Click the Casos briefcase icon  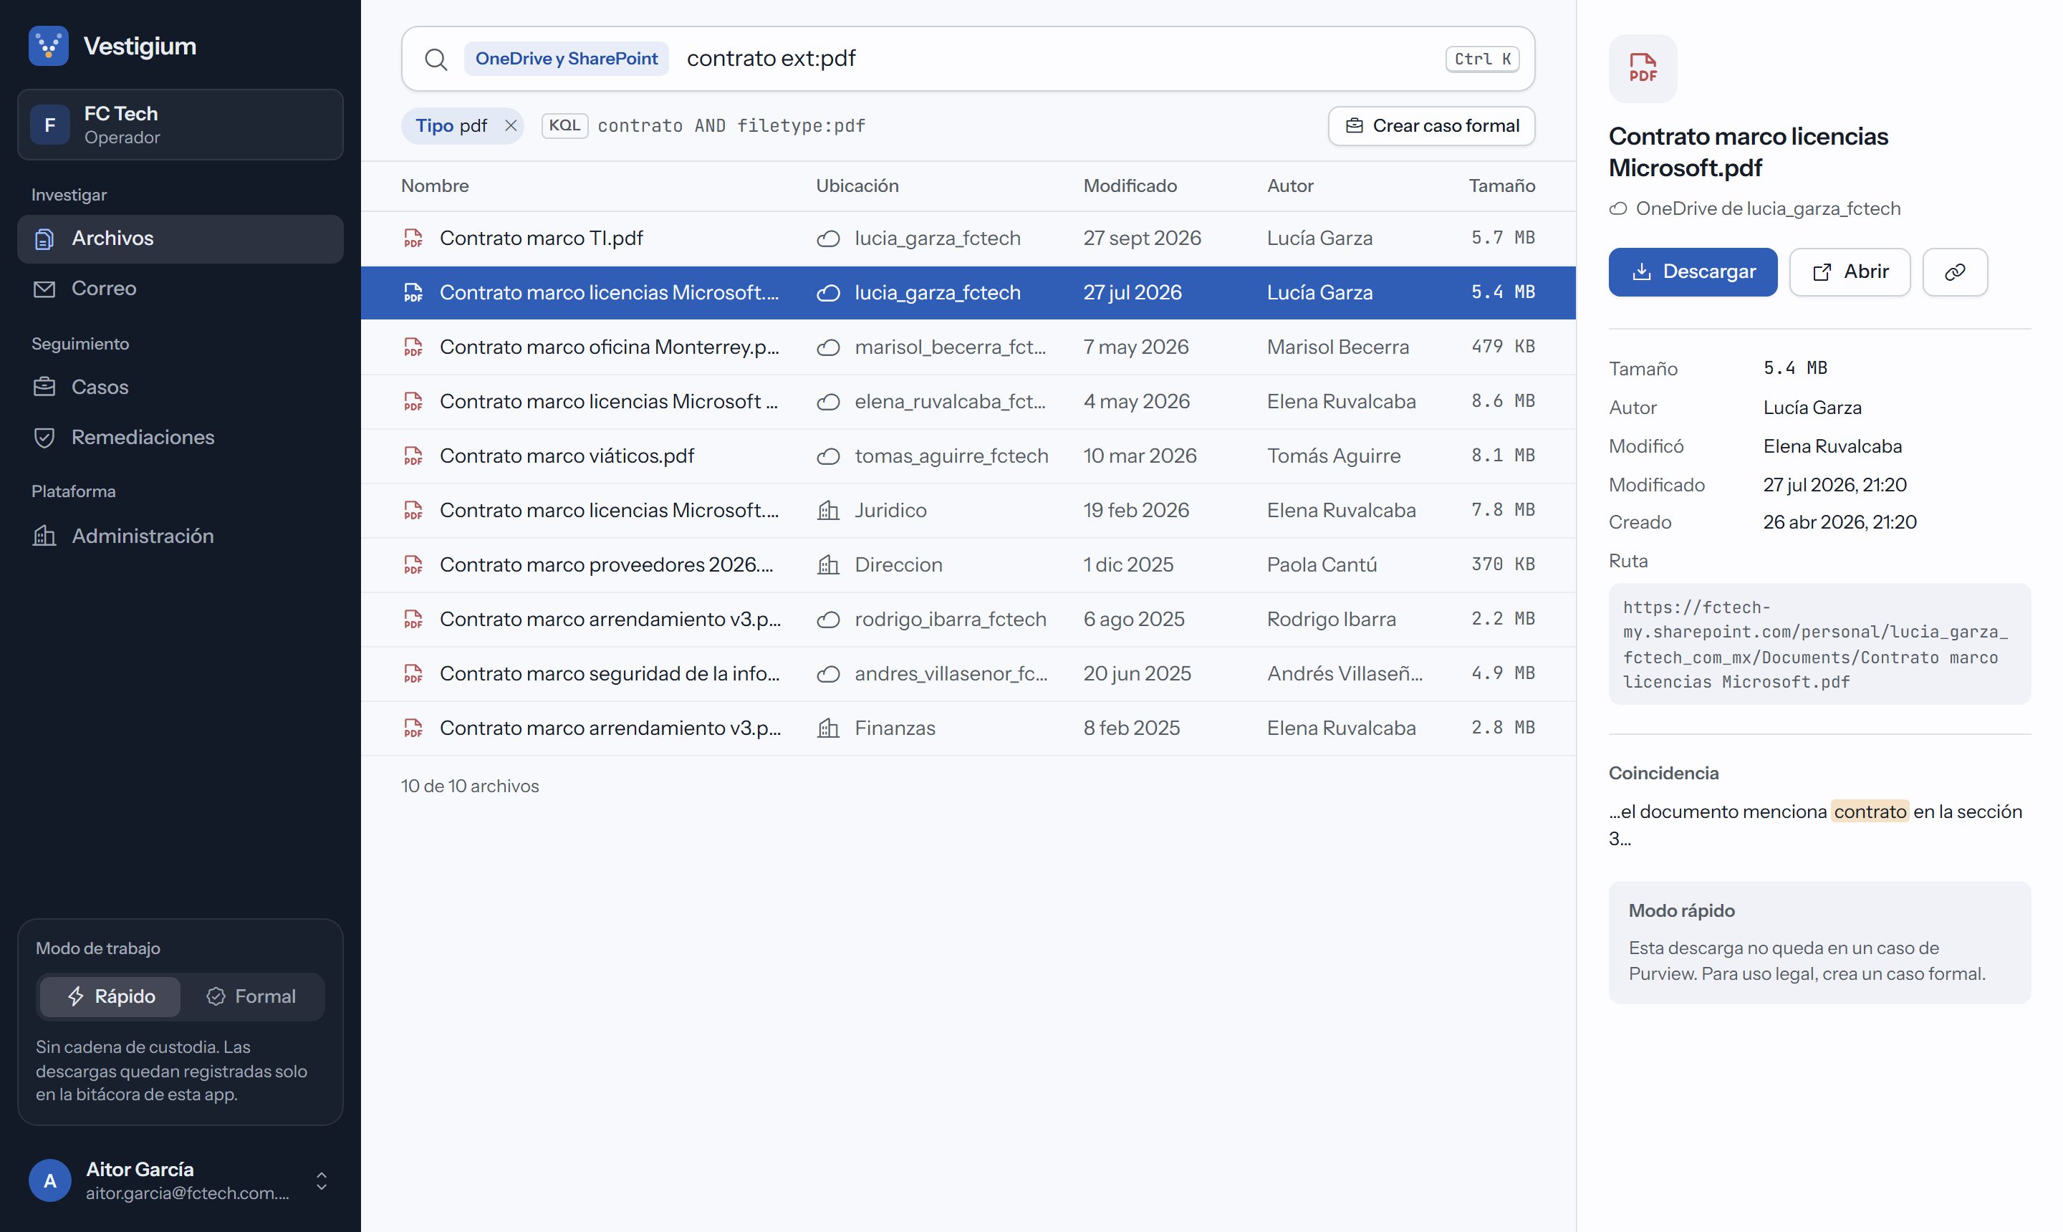(44, 387)
